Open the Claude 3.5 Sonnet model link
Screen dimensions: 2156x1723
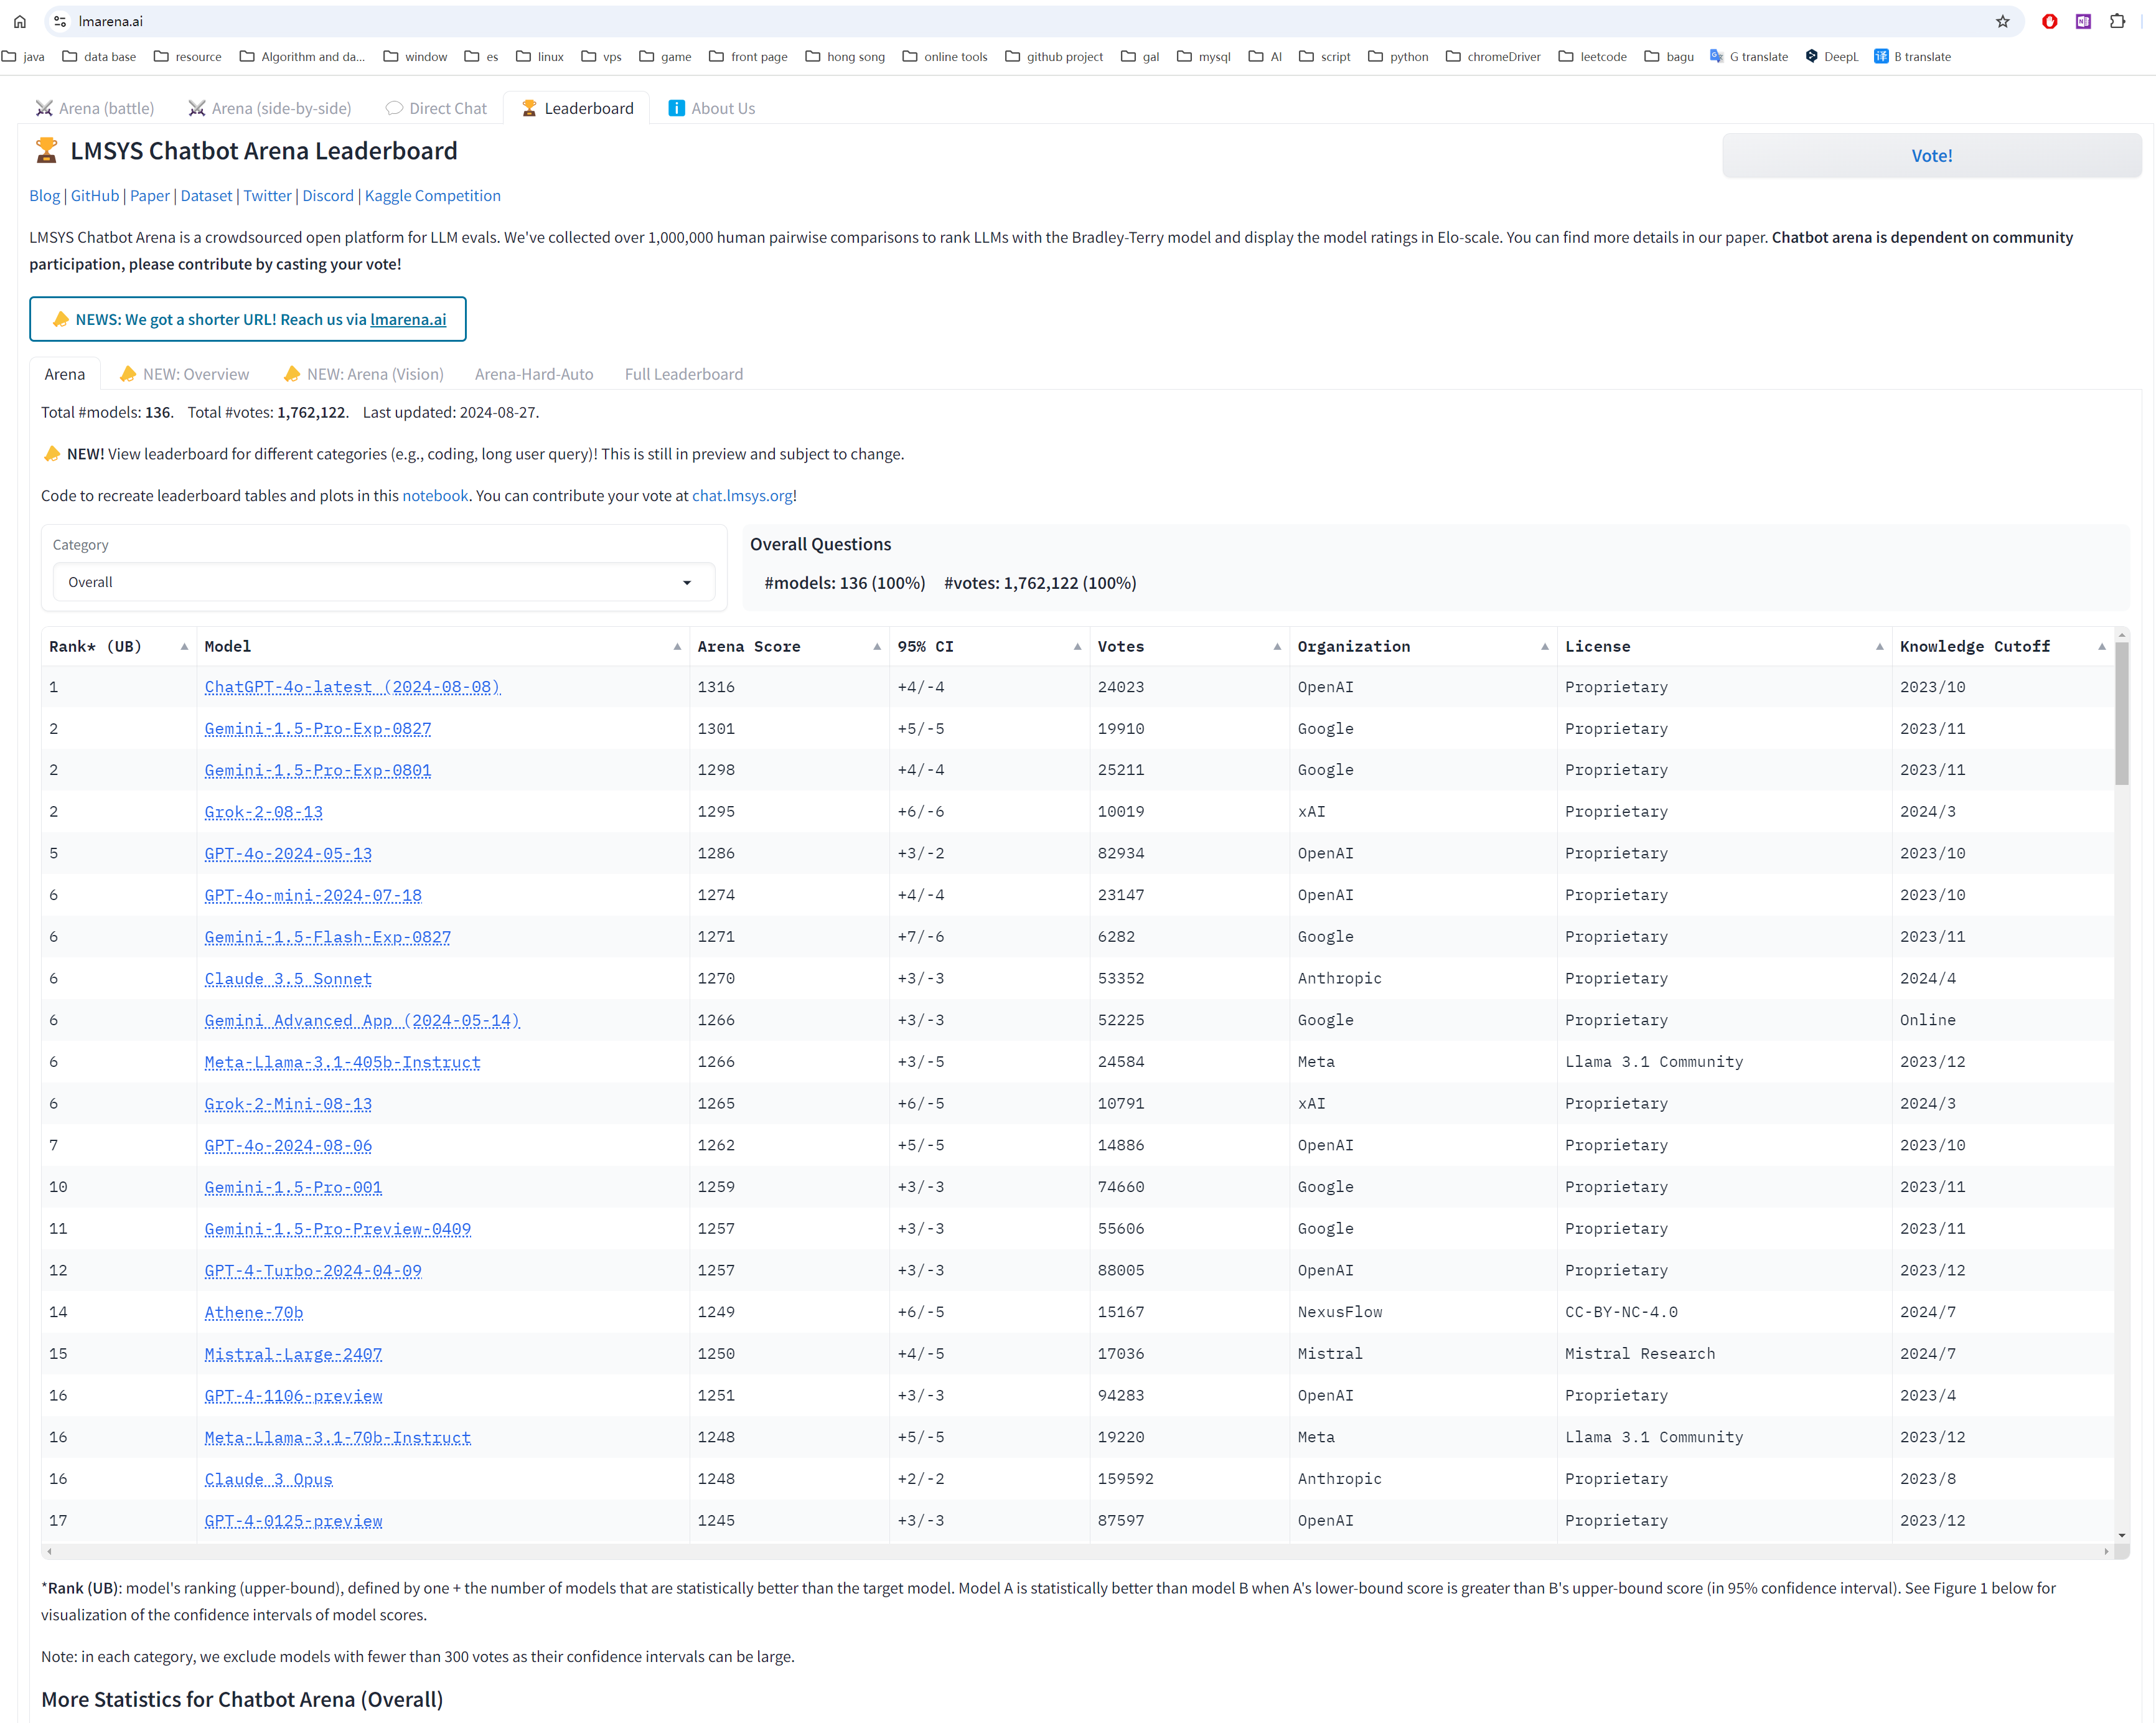288,979
